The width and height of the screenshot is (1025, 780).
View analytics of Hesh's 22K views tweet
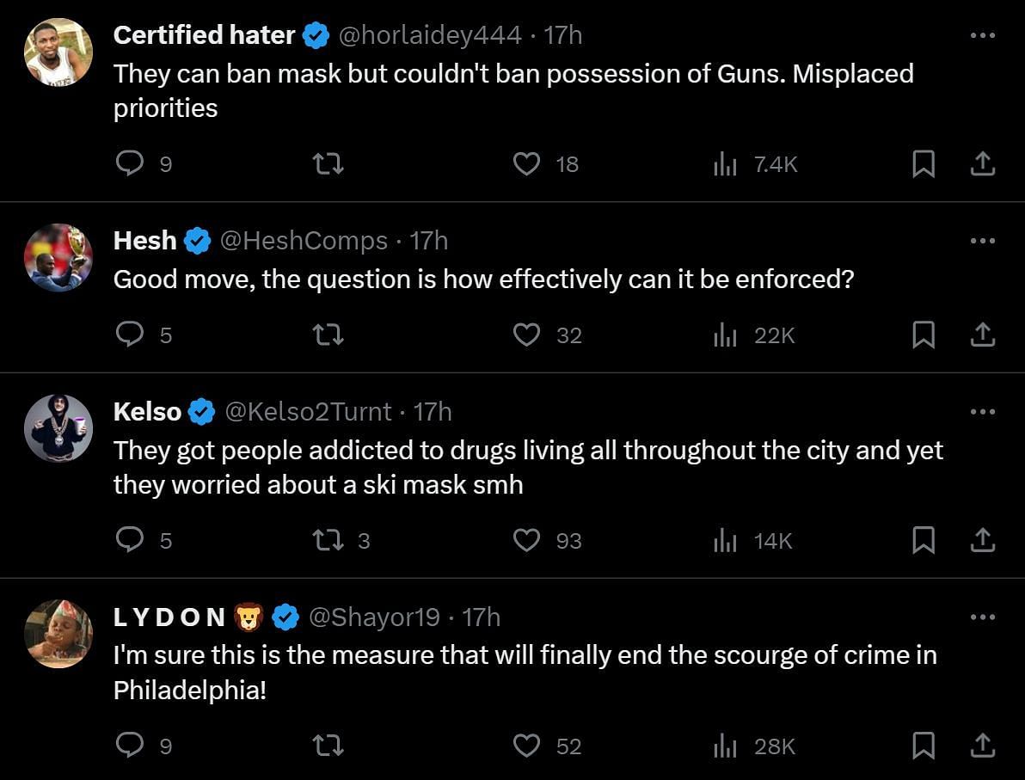click(726, 335)
